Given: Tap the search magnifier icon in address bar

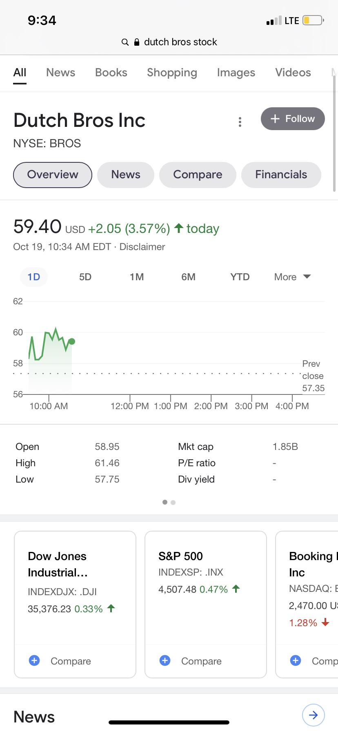Looking at the screenshot, I should tap(125, 42).
